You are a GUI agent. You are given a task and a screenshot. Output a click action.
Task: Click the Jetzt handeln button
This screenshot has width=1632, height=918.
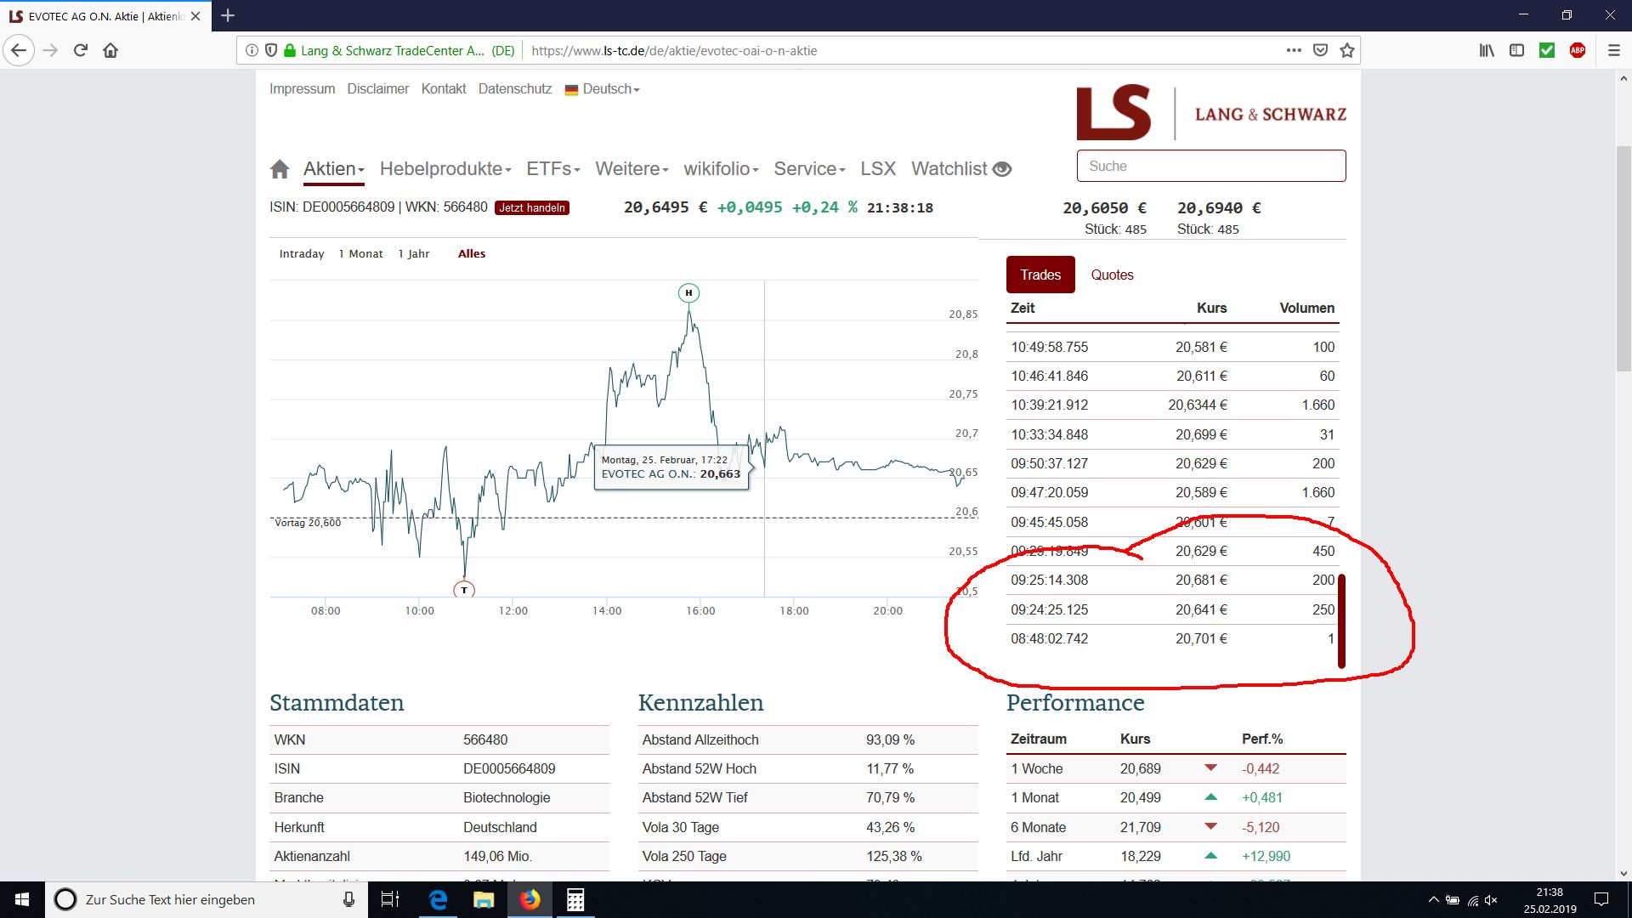[x=532, y=207]
